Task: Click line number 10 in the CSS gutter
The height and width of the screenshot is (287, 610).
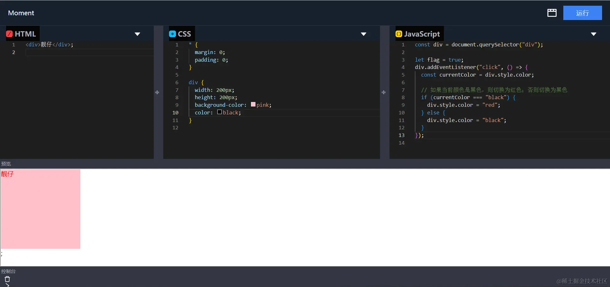Action: pyautogui.click(x=175, y=113)
